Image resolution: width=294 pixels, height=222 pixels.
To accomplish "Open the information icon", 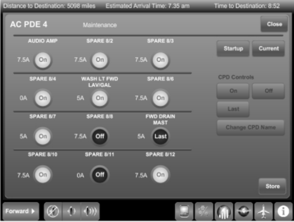I will [x=283, y=212].
